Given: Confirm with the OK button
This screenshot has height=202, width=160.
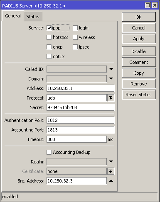Looking at the screenshot, I should (x=139, y=17).
